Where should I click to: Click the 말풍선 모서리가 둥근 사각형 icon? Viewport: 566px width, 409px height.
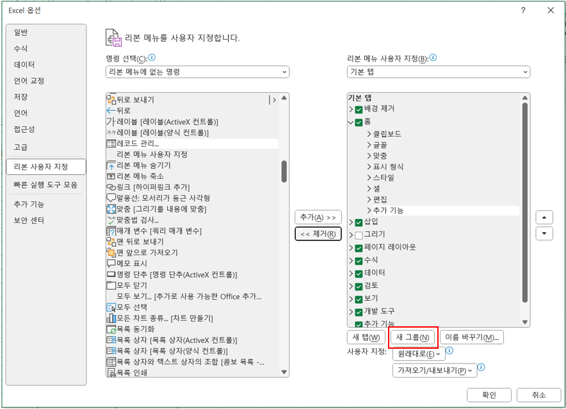(111, 198)
